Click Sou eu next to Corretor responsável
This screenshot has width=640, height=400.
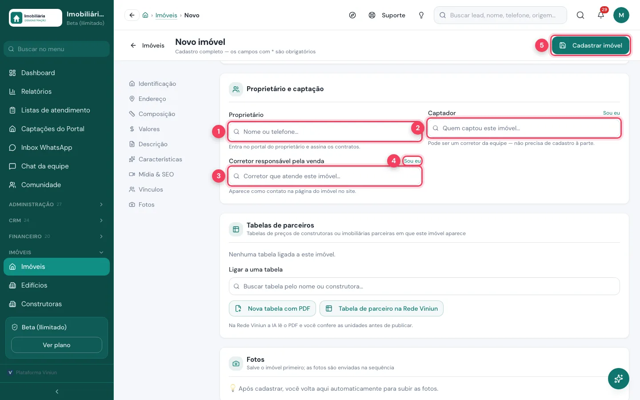[412, 161]
